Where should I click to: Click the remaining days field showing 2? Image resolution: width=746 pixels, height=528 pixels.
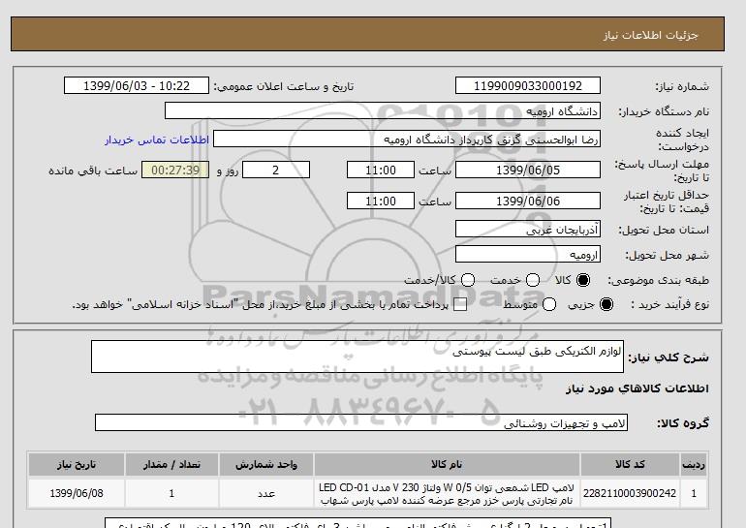tap(276, 170)
